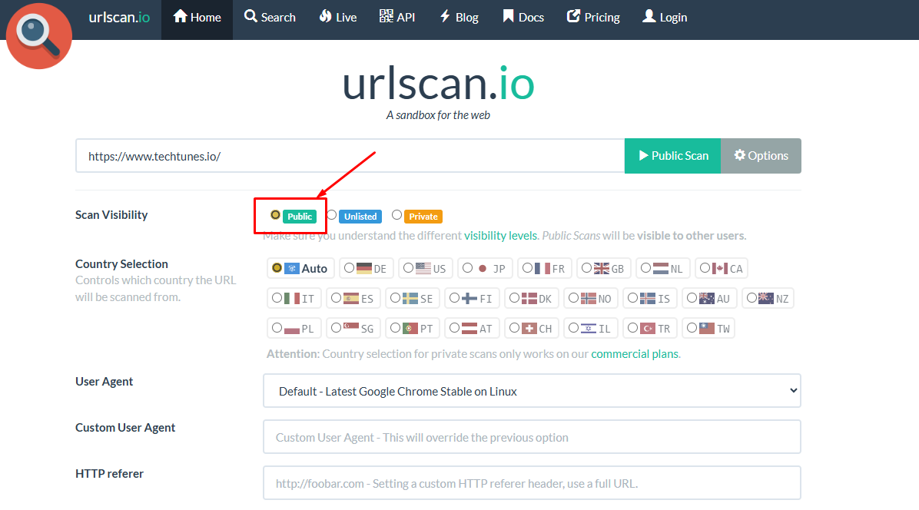Select CH country radio
This screenshot has width=919, height=510.
pos(515,327)
